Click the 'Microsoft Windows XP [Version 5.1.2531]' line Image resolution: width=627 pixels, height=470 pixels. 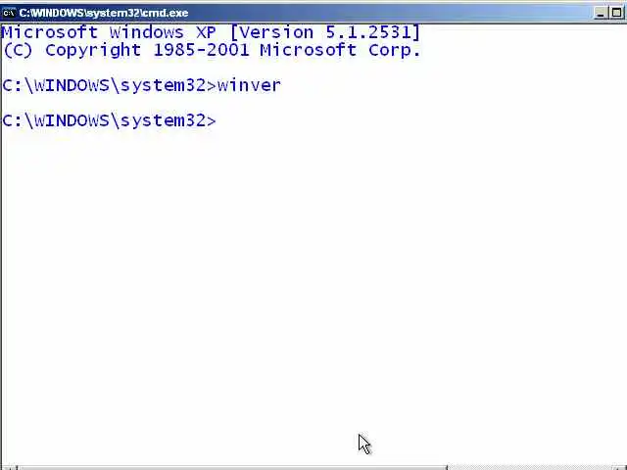212,32
